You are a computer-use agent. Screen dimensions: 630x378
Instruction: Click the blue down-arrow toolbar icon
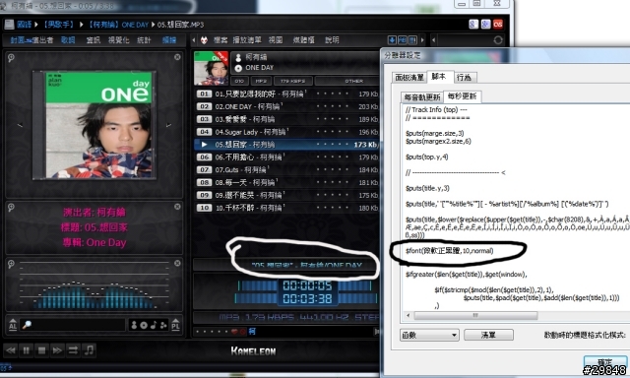tap(392, 40)
